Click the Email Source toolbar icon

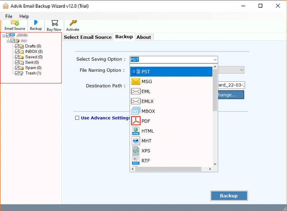15,23
